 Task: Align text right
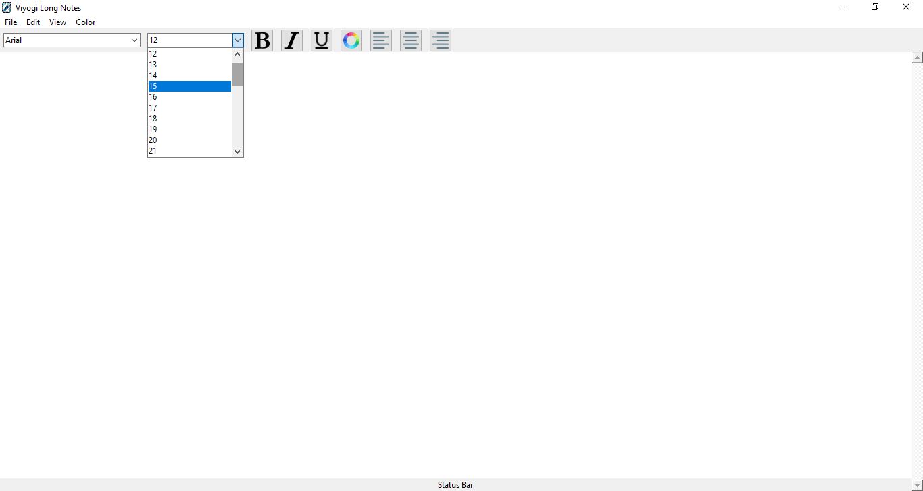pyautogui.click(x=441, y=40)
